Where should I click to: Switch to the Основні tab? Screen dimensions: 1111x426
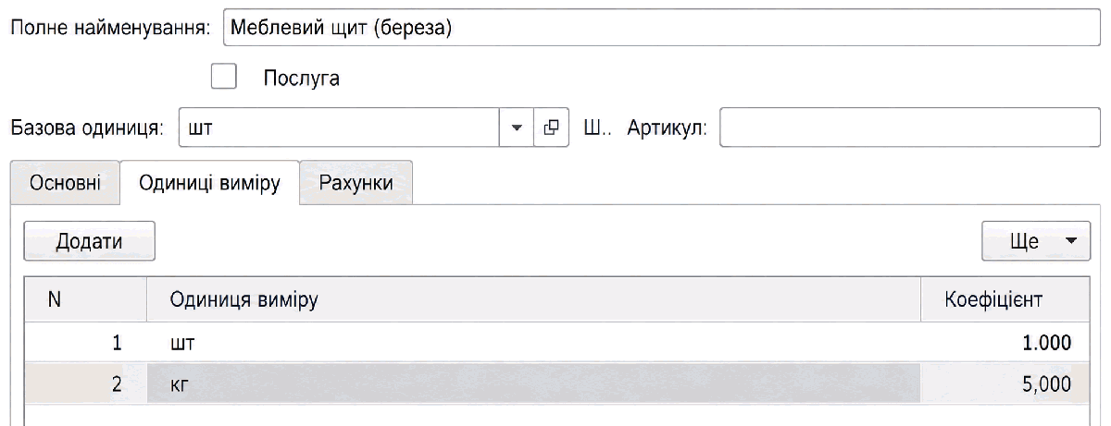point(66,183)
